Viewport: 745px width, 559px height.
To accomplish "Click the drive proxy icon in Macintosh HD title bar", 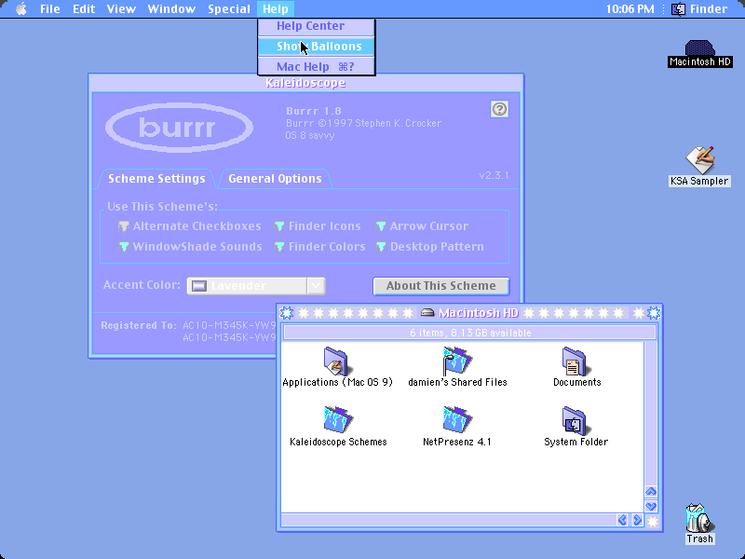I will tap(427, 313).
